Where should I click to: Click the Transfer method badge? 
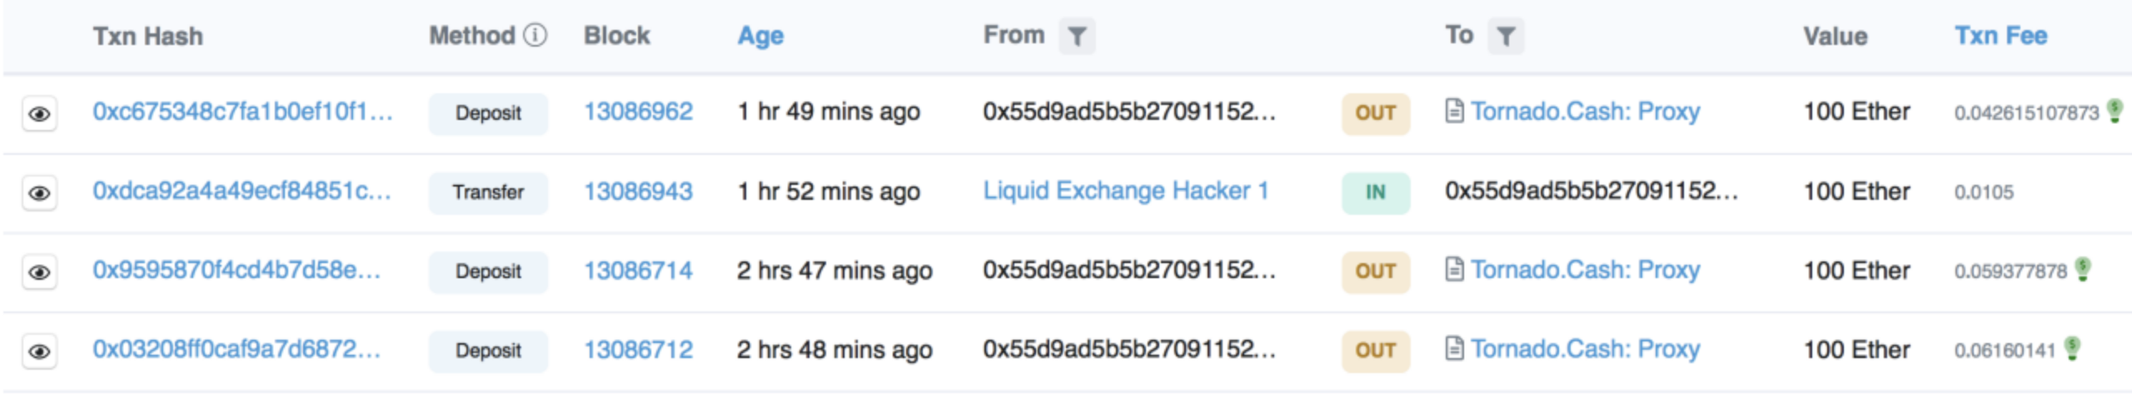[488, 192]
